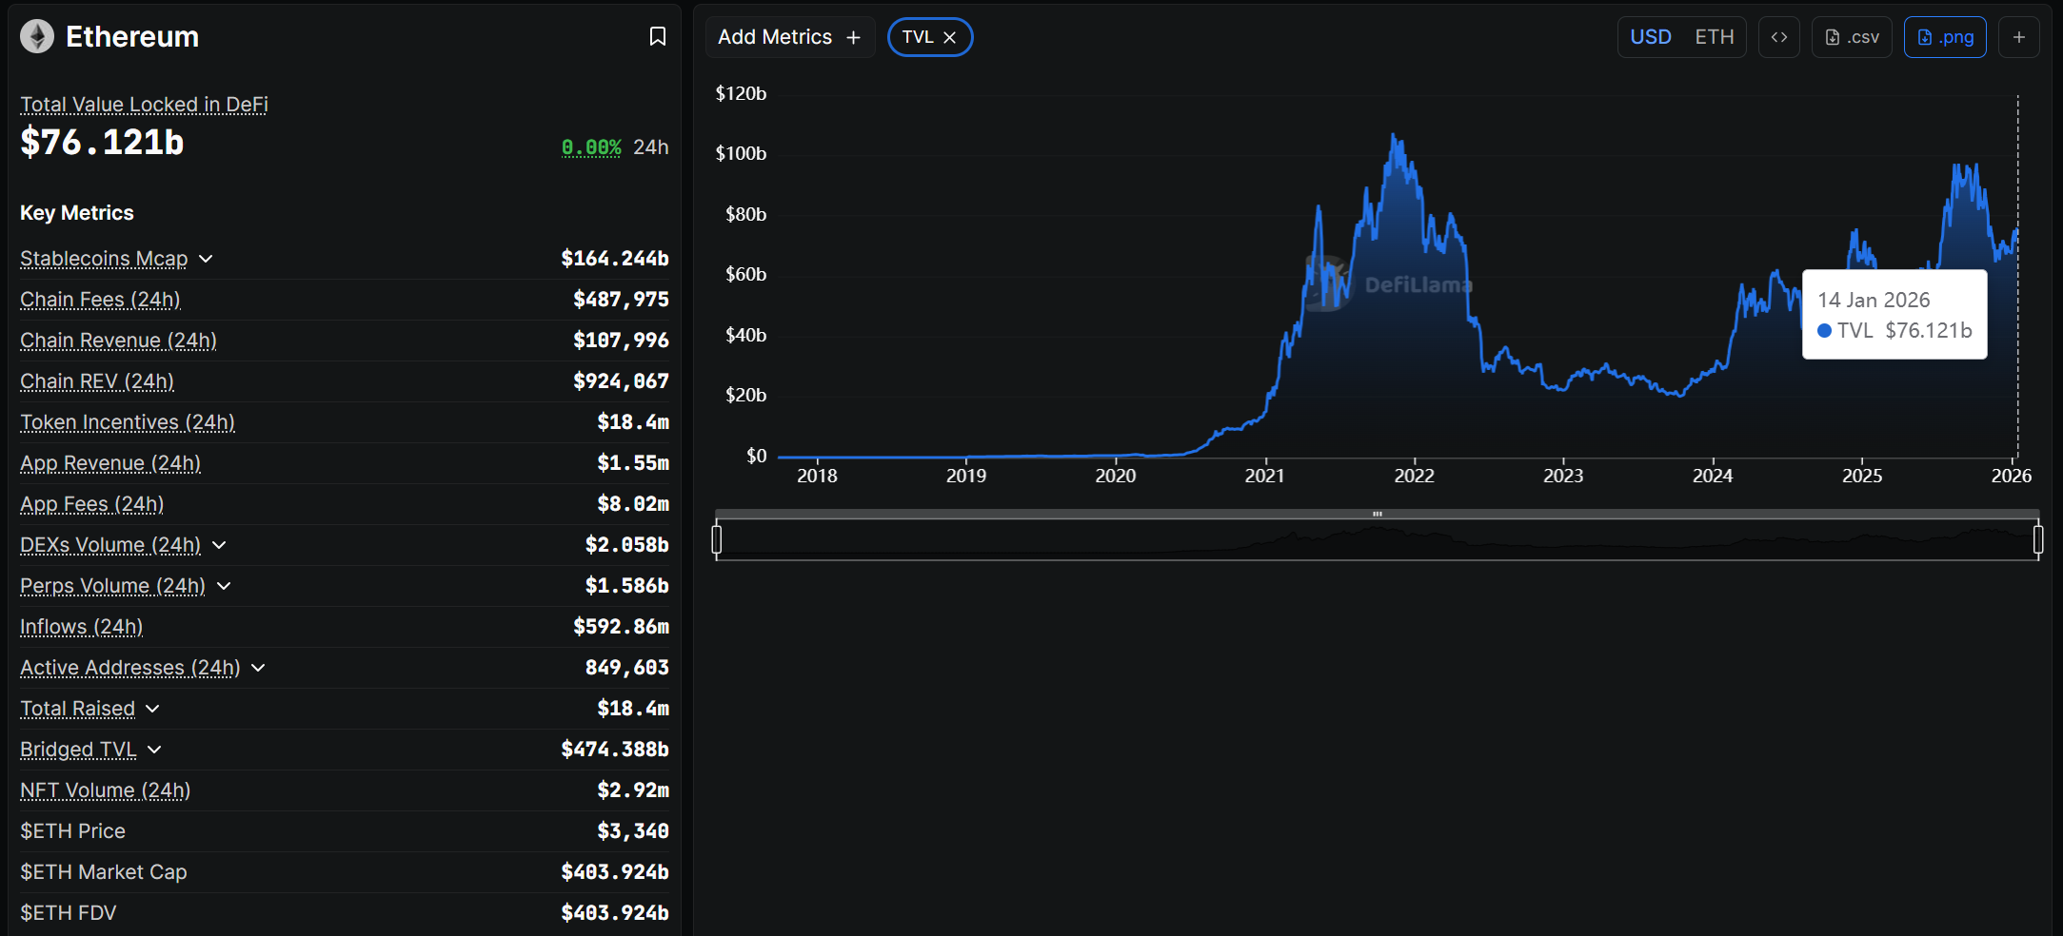Download chart data as .csv
2063x936 pixels.
(x=1851, y=37)
